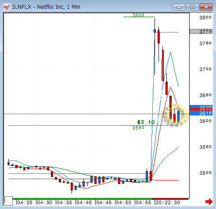The image size is (216, 209).
Task: Click the 3593 low price label
Action: tap(138, 128)
